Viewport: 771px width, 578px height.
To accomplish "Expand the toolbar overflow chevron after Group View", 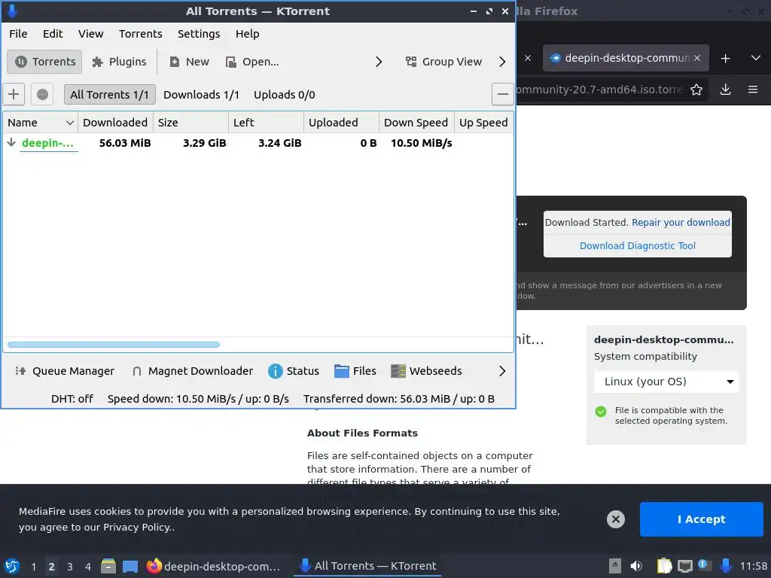I will point(502,62).
